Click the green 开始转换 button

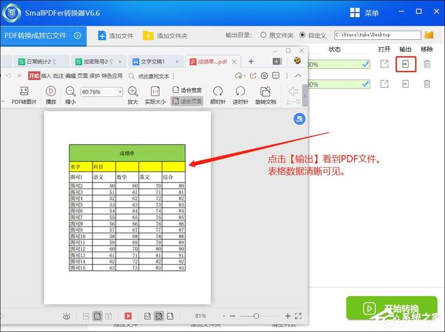392,308
